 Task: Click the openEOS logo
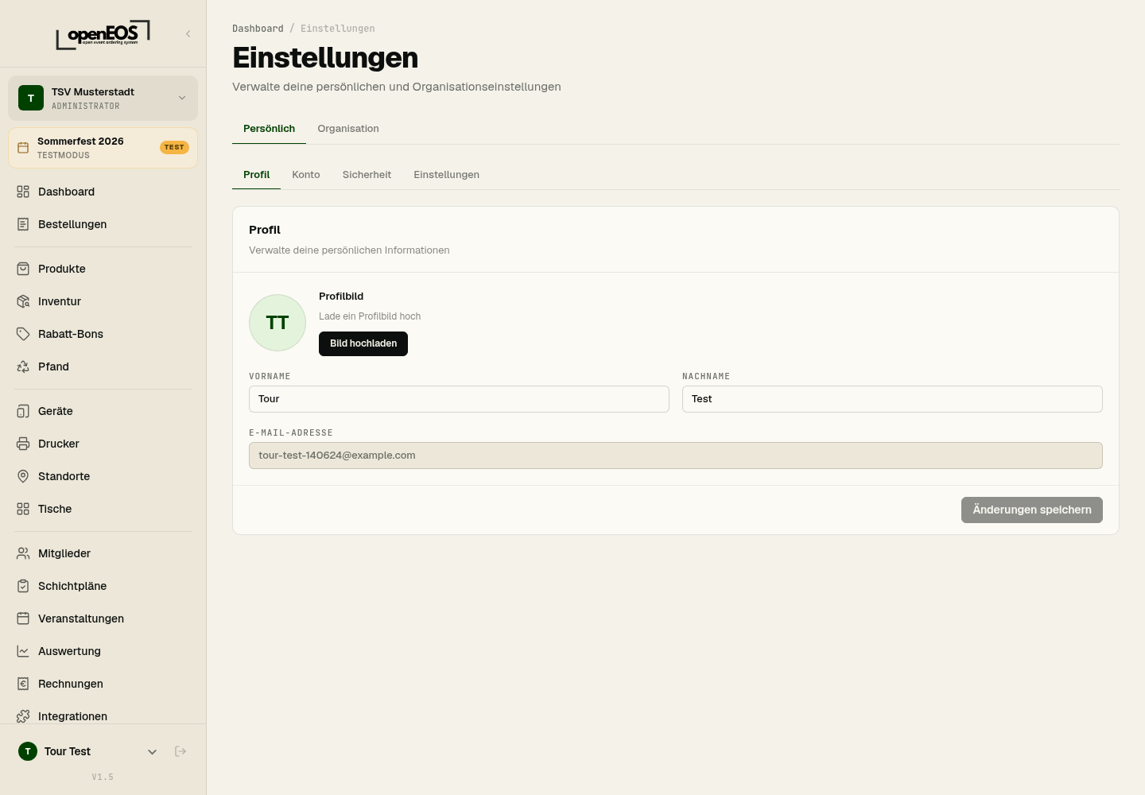(103, 35)
